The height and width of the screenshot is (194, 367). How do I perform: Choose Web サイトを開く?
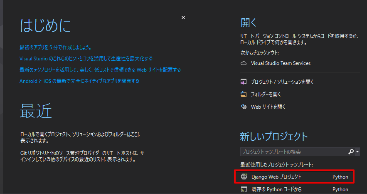point(268,107)
